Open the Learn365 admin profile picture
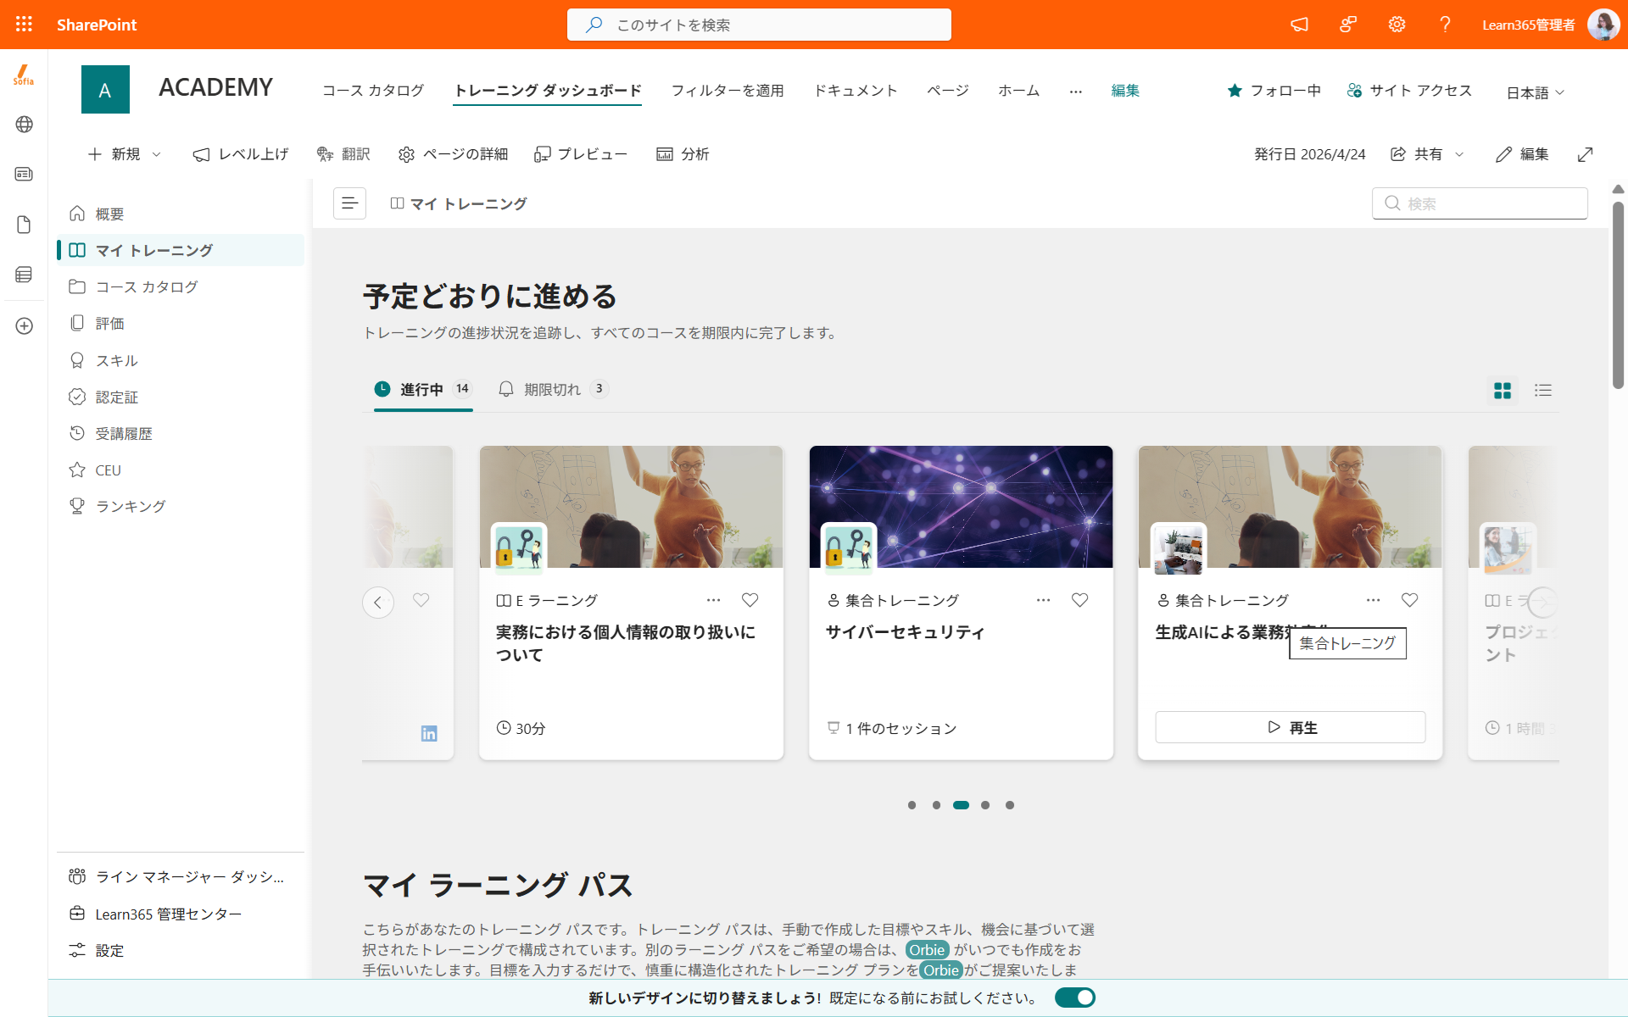1628x1017 pixels. coord(1603,25)
